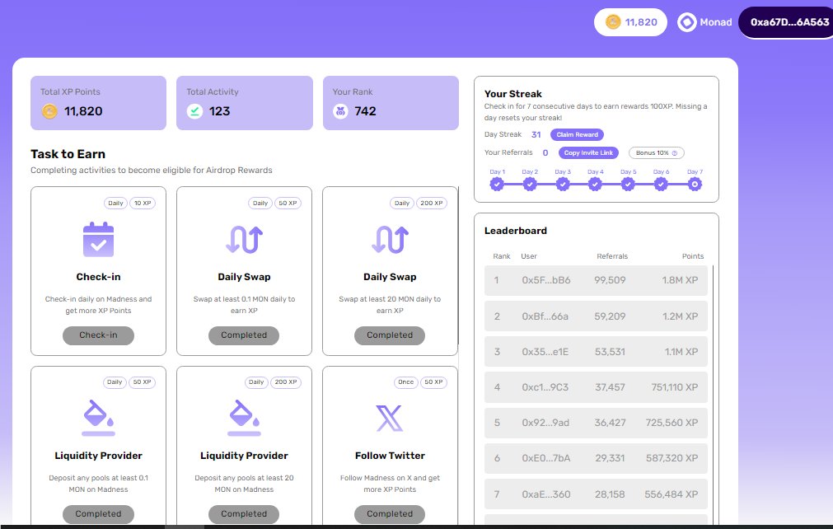Click the Check-in button
This screenshot has height=529, width=833.
[x=98, y=335]
